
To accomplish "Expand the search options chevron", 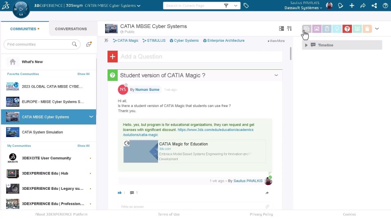I will click(x=235, y=5).
